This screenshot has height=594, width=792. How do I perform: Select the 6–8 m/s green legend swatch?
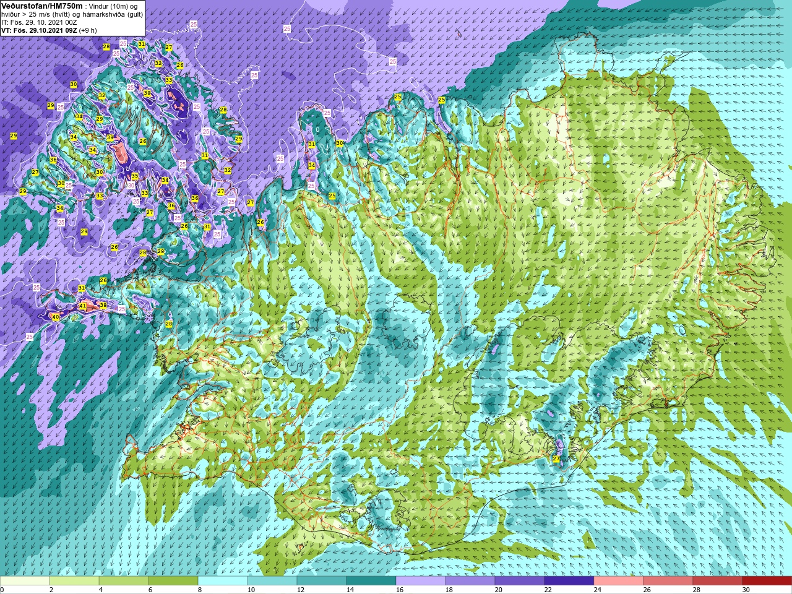tap(173, 581)
